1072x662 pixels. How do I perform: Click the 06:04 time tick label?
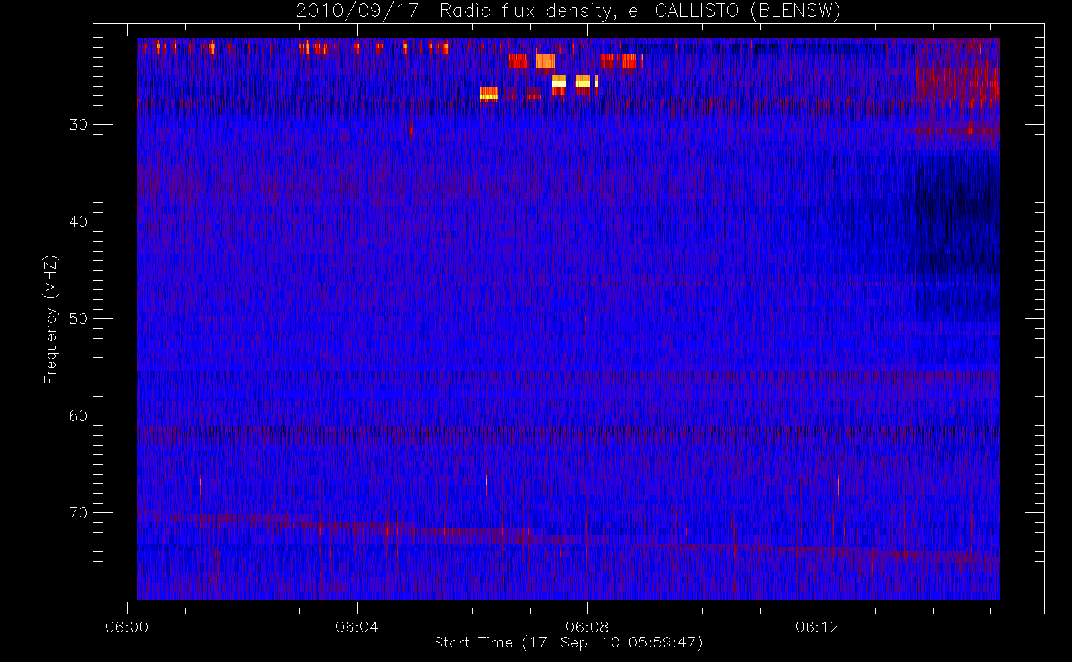coord(356,627)
